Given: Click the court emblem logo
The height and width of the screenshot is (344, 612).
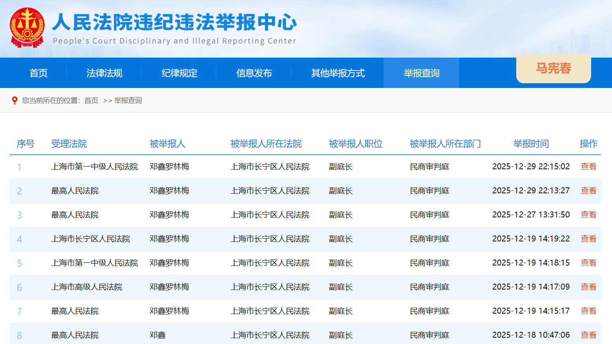Looking at the screenshot, I should pos(26,27).
